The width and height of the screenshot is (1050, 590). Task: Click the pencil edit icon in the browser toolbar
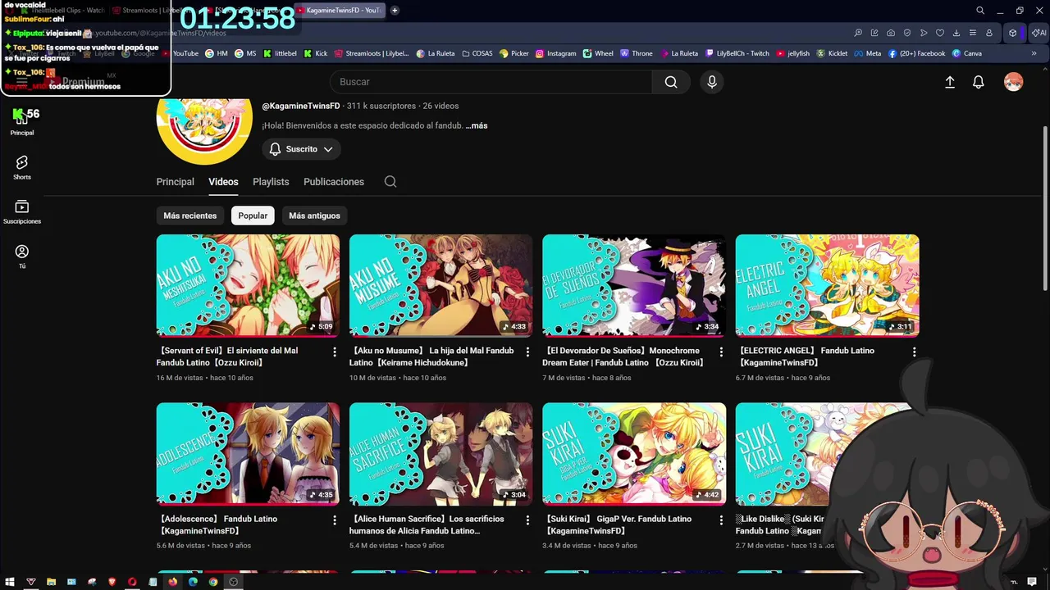[x=874, y=33]
